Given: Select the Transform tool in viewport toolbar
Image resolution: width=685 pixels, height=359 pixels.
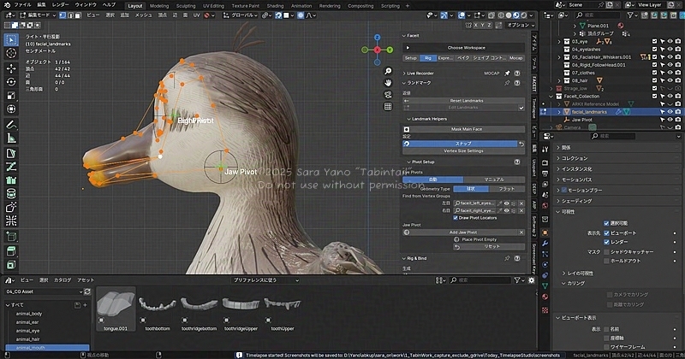Looking at the screenshot, I should pyautogui.click(x=11, y=109).
